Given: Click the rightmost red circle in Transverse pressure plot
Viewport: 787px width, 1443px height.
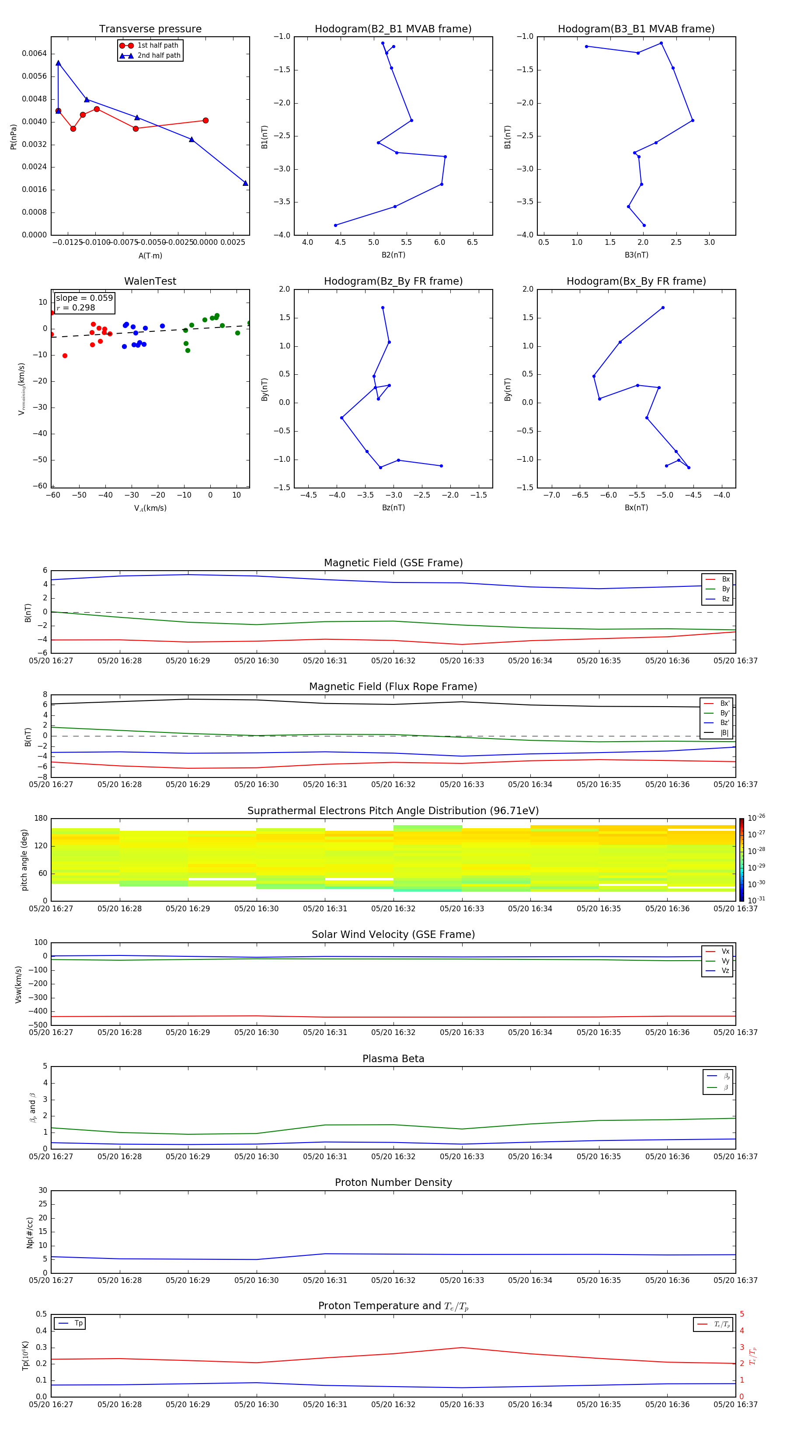Looking at the screenshot, I should [x=205, y=120].
